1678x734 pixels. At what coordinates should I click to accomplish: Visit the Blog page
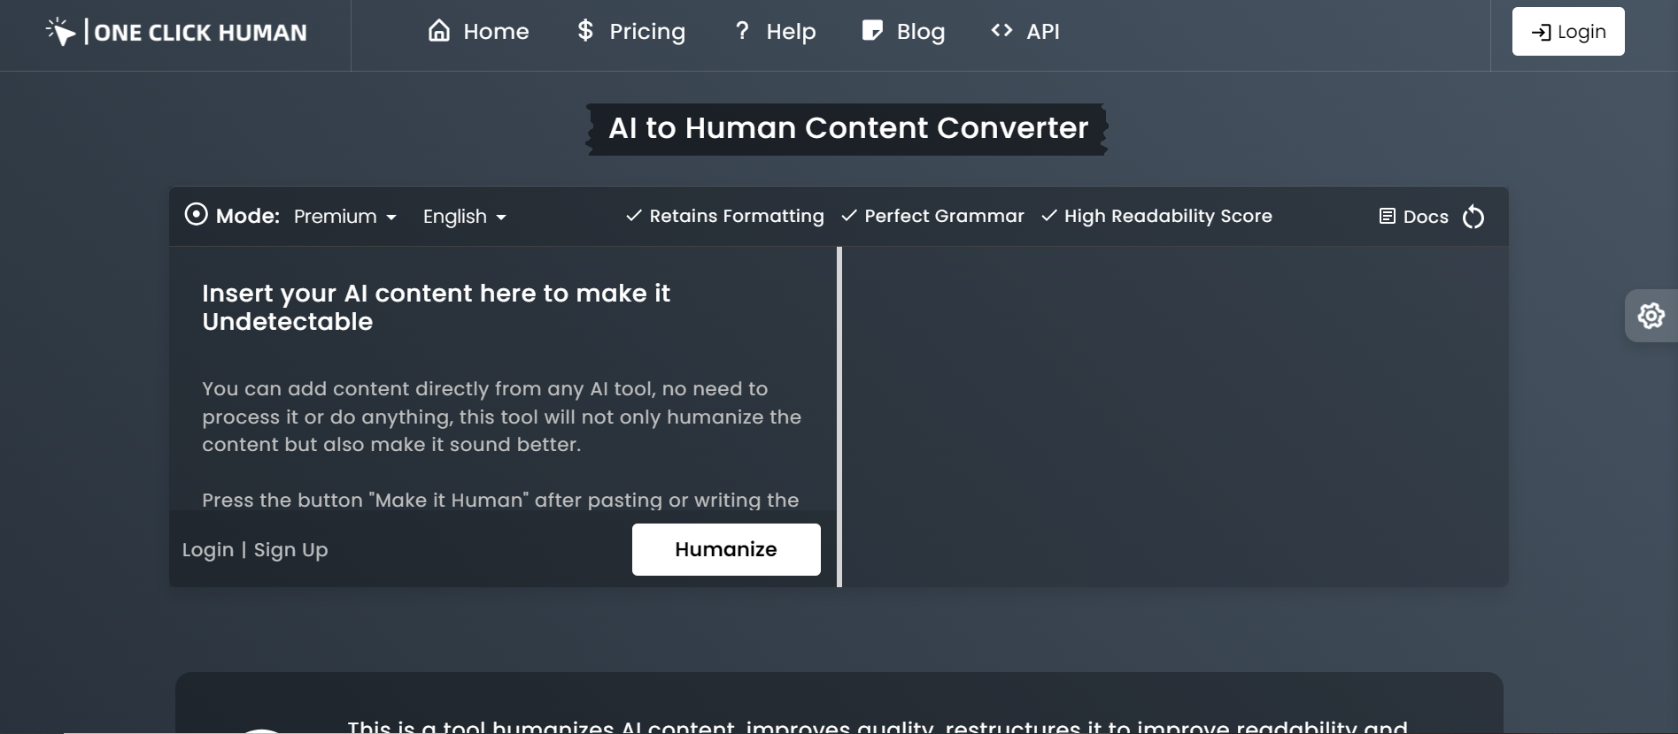pyautogui.click(x=903, y=32)
